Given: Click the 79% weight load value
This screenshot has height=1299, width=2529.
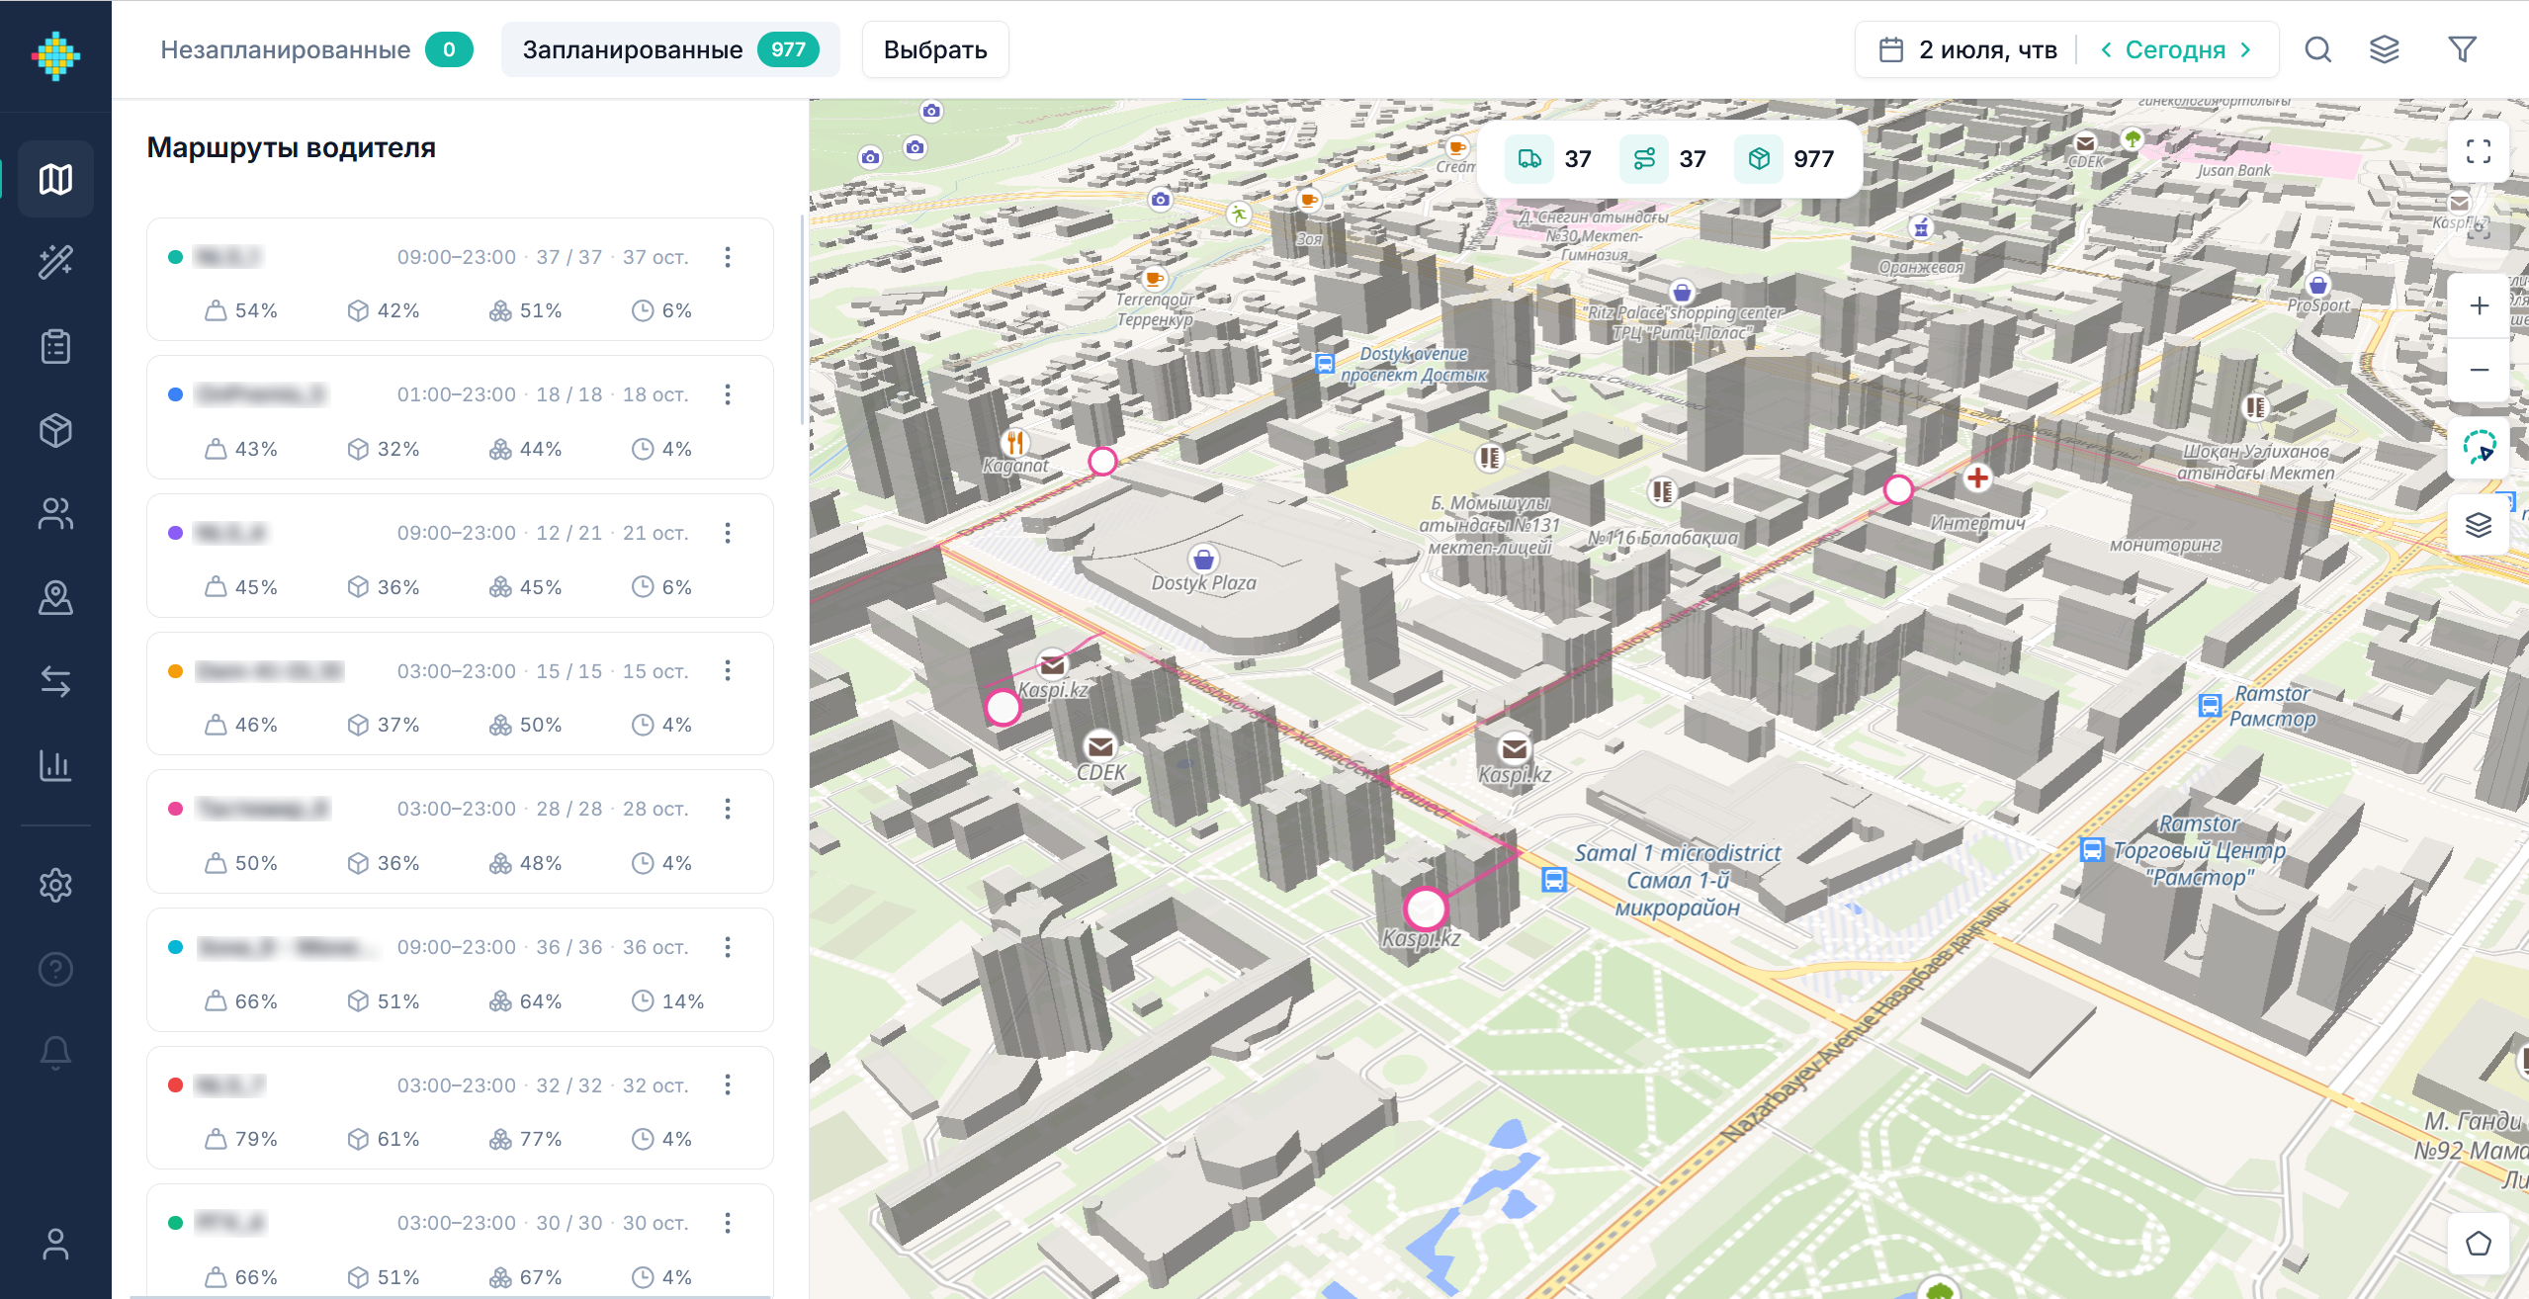Looking at the screenshot, I should pyautogui.click(x=256, y=1139).
